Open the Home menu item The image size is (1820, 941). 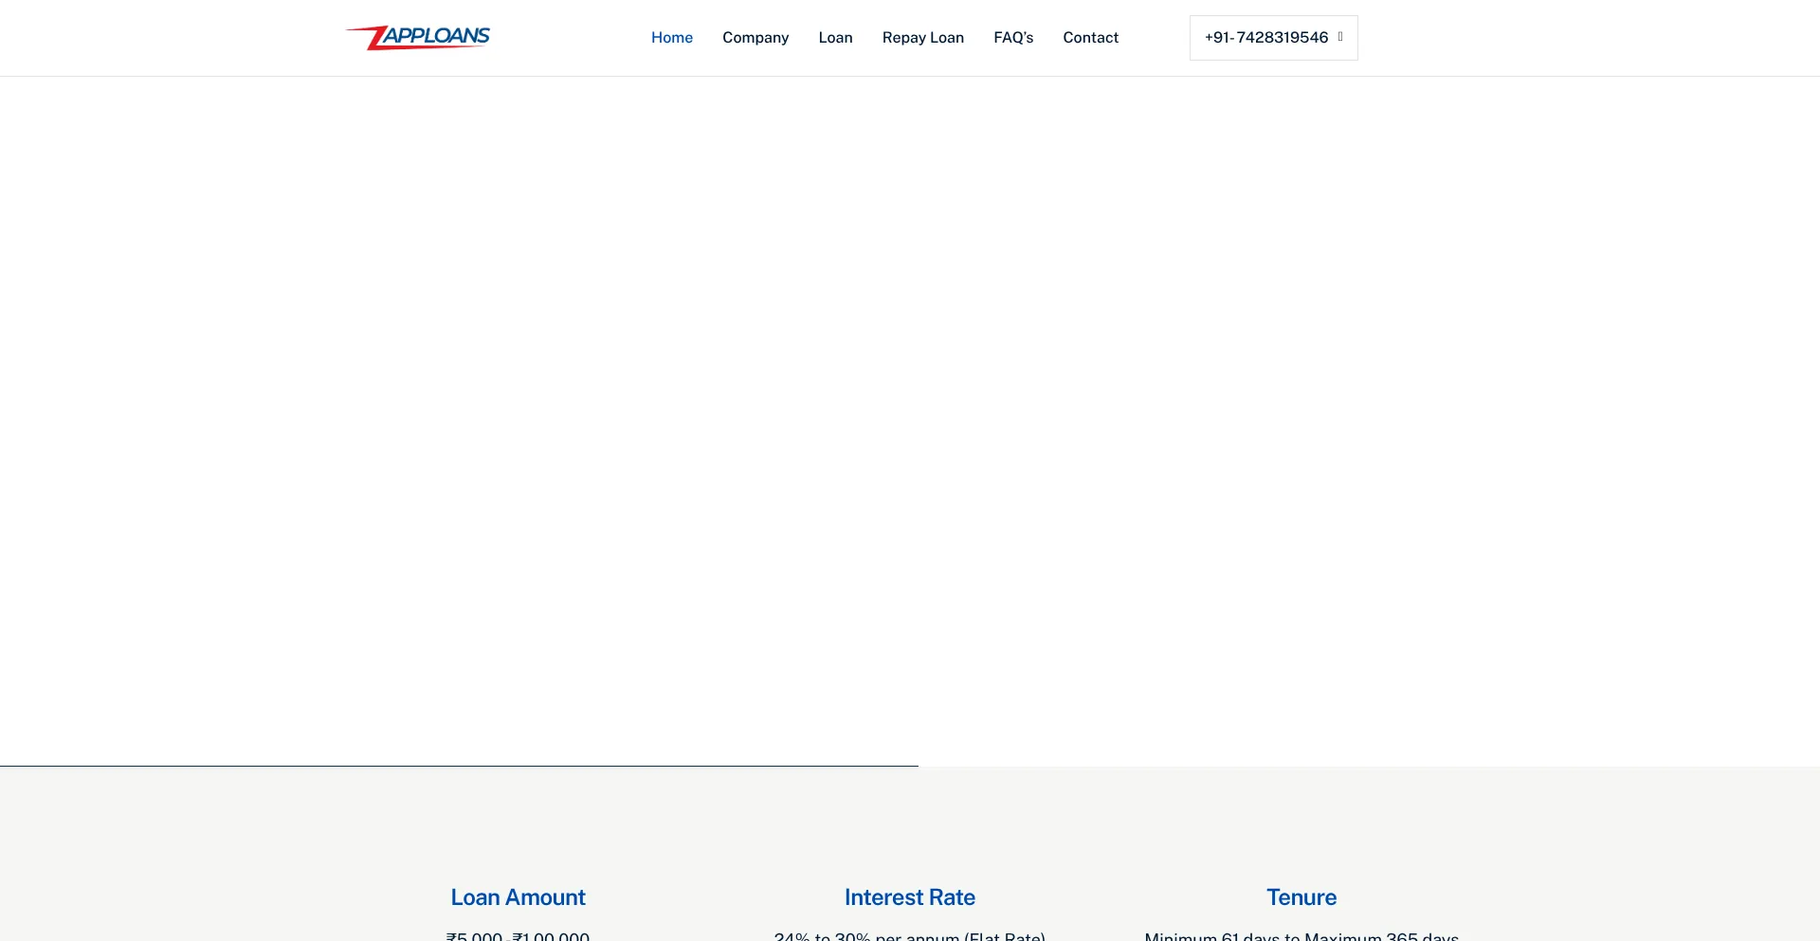[x=672, y=38]
